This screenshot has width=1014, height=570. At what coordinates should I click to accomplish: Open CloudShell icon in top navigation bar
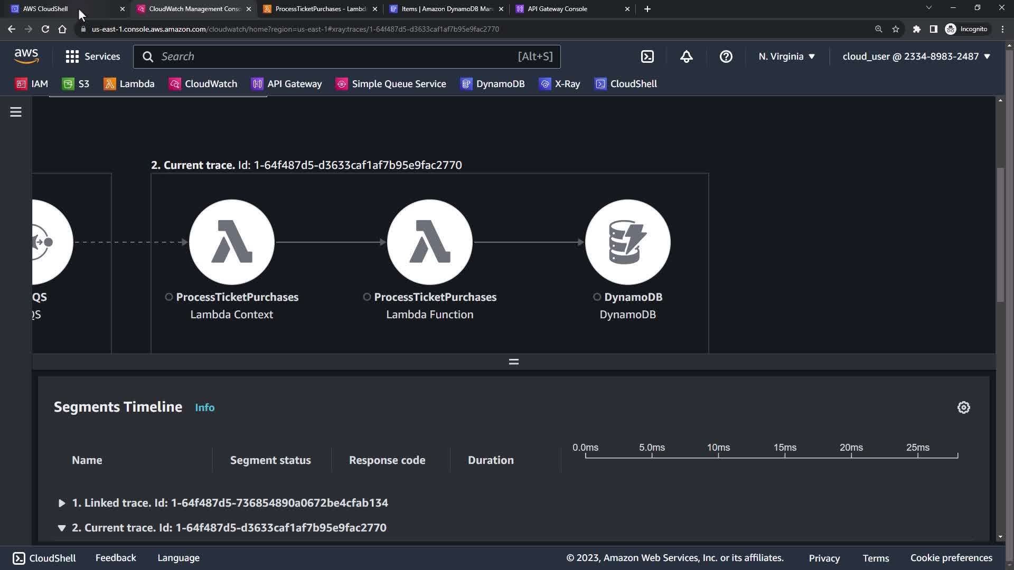coord(647,56)
